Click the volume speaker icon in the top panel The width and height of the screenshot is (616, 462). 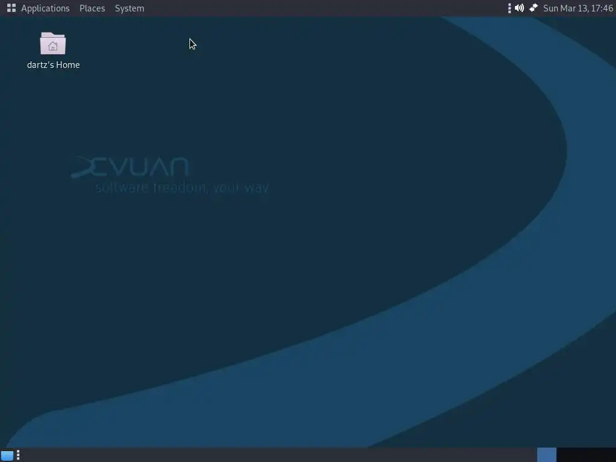(x=519, y=8)
